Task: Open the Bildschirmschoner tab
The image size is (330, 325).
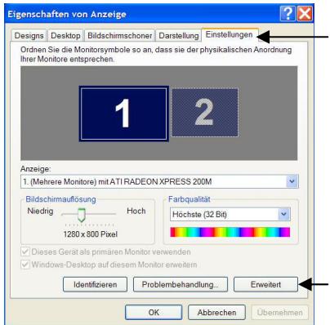Action: [x=119, y=36]
